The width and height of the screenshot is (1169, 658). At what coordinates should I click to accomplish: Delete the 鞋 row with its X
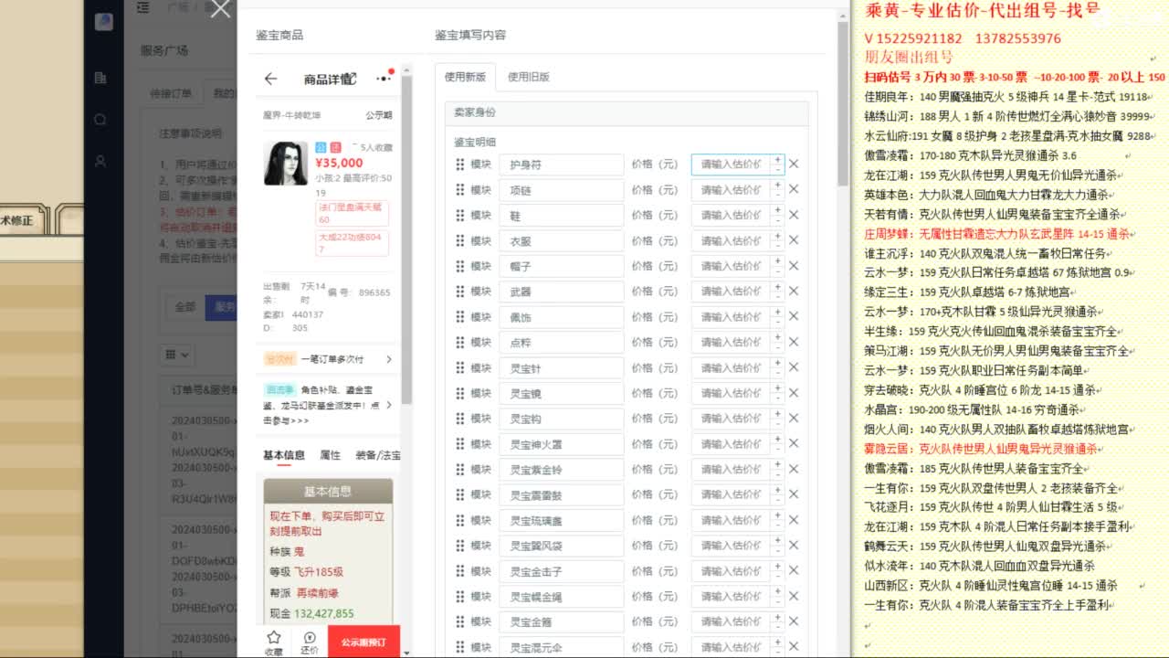[794, 216]
